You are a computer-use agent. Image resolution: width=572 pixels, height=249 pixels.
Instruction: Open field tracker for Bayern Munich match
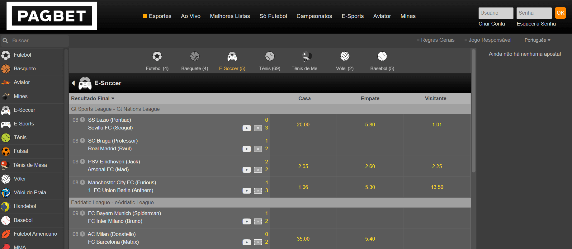pos(258,221)
